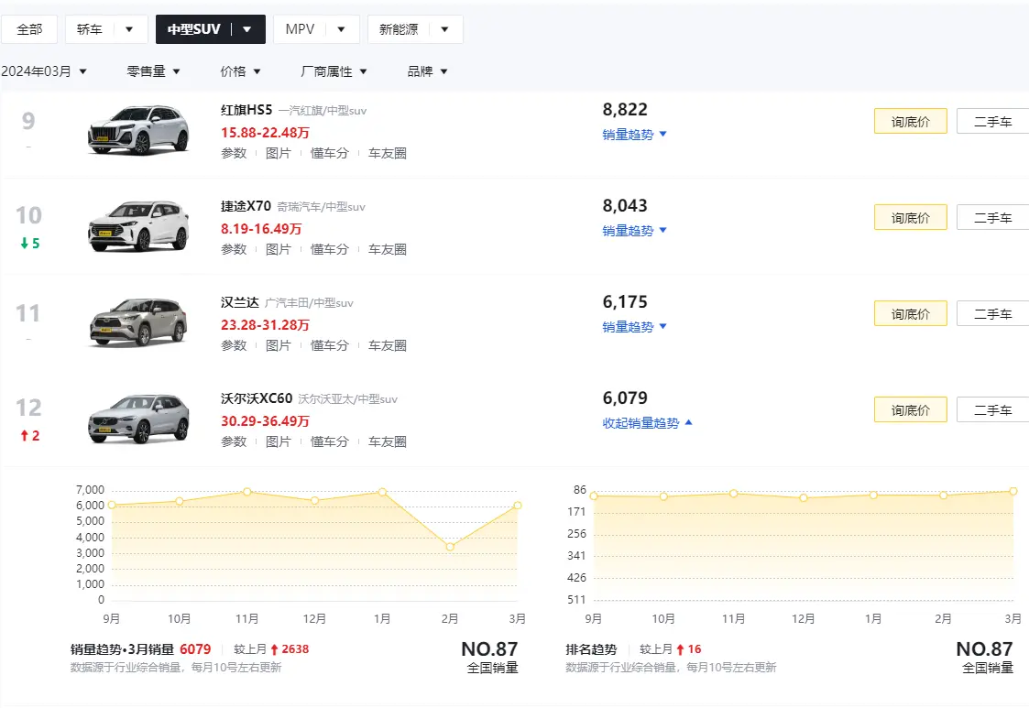View 参数 for 汉兰达
The height and width of the screenshot is (708, 1029).
[234, 346]
